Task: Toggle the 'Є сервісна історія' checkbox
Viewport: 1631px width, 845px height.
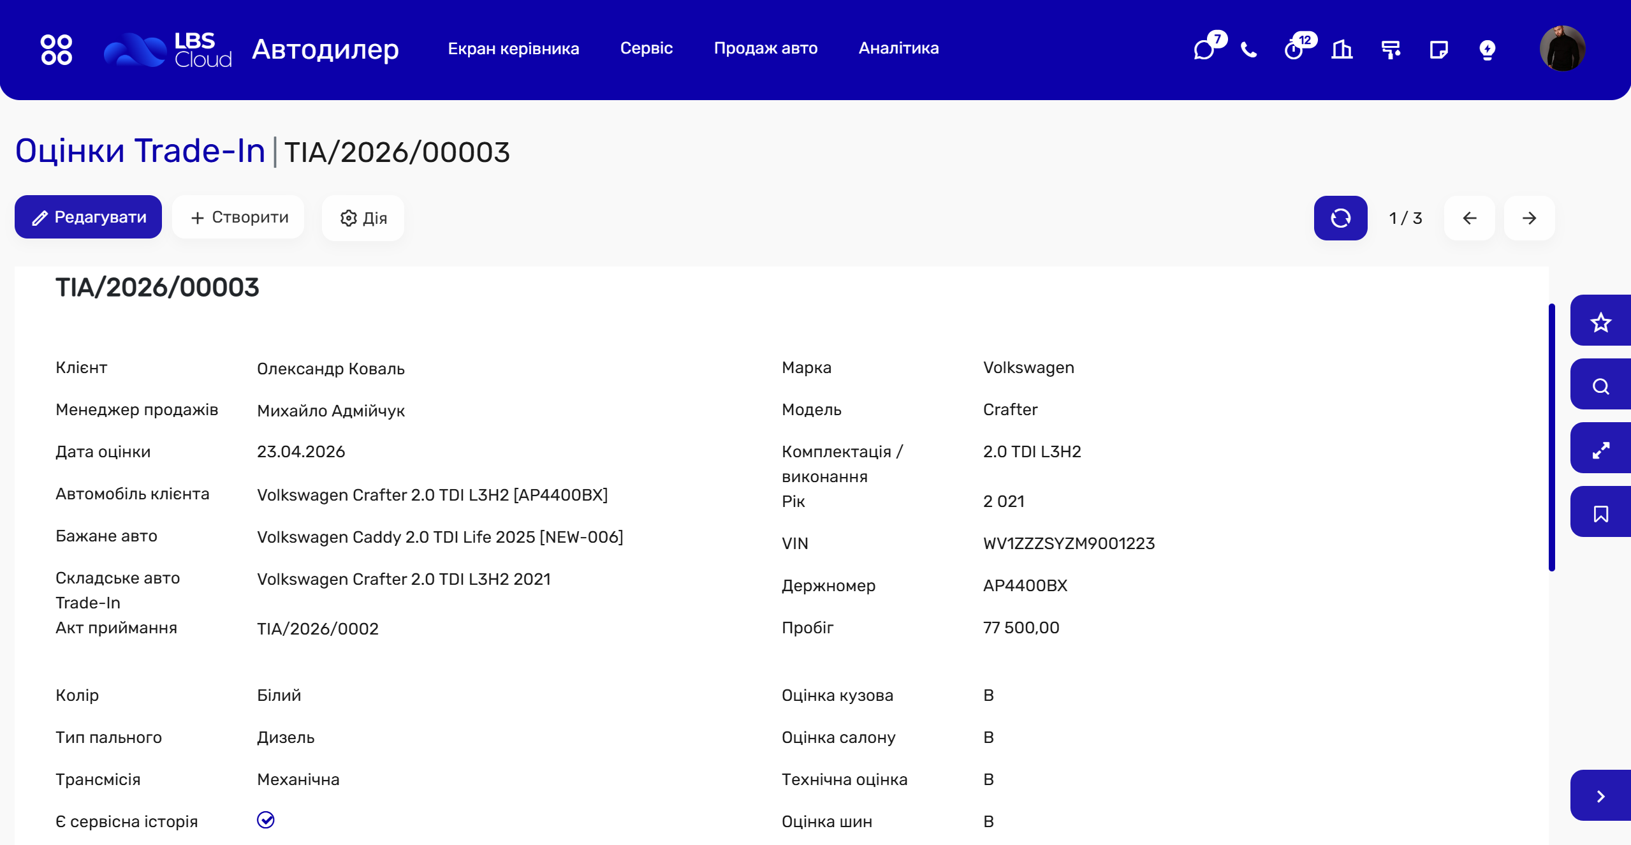Action: (266, 820)
